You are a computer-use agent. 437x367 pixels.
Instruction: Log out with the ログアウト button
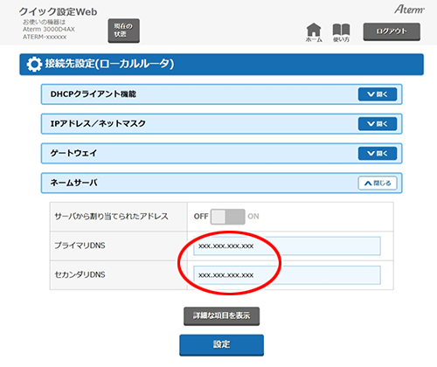coord(392,31)
